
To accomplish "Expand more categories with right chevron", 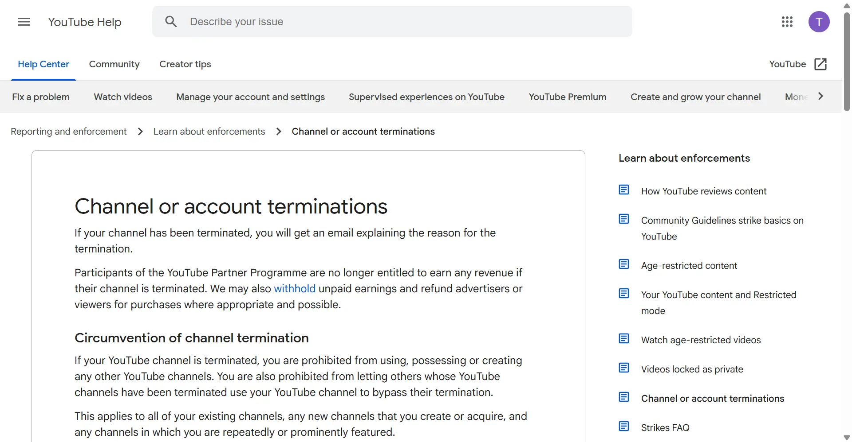I will [x=820, y=96].
